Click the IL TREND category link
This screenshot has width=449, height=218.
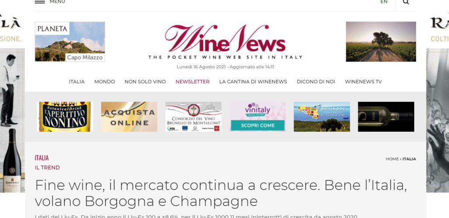coord(47,168)
